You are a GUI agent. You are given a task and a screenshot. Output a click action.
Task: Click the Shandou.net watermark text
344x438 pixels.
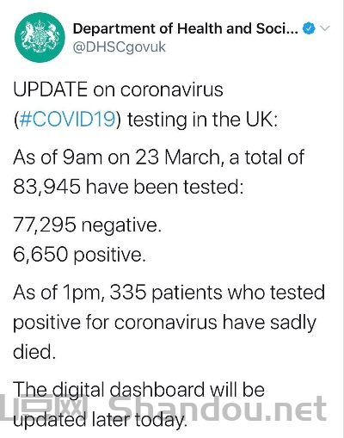218,408
